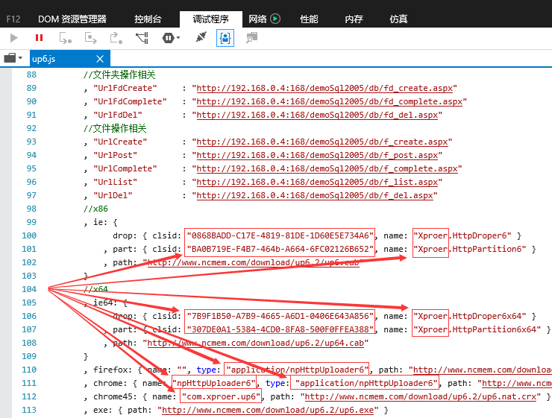This screenshot has height=418, width=552.
Task: Close the up6.js file tab
Action: point(100,59)
